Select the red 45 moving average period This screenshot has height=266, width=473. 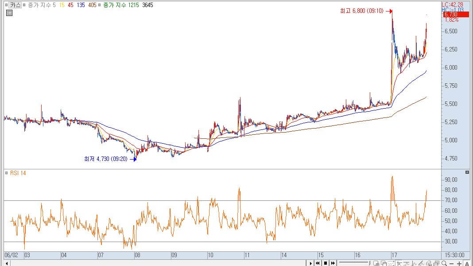[70, 5]
